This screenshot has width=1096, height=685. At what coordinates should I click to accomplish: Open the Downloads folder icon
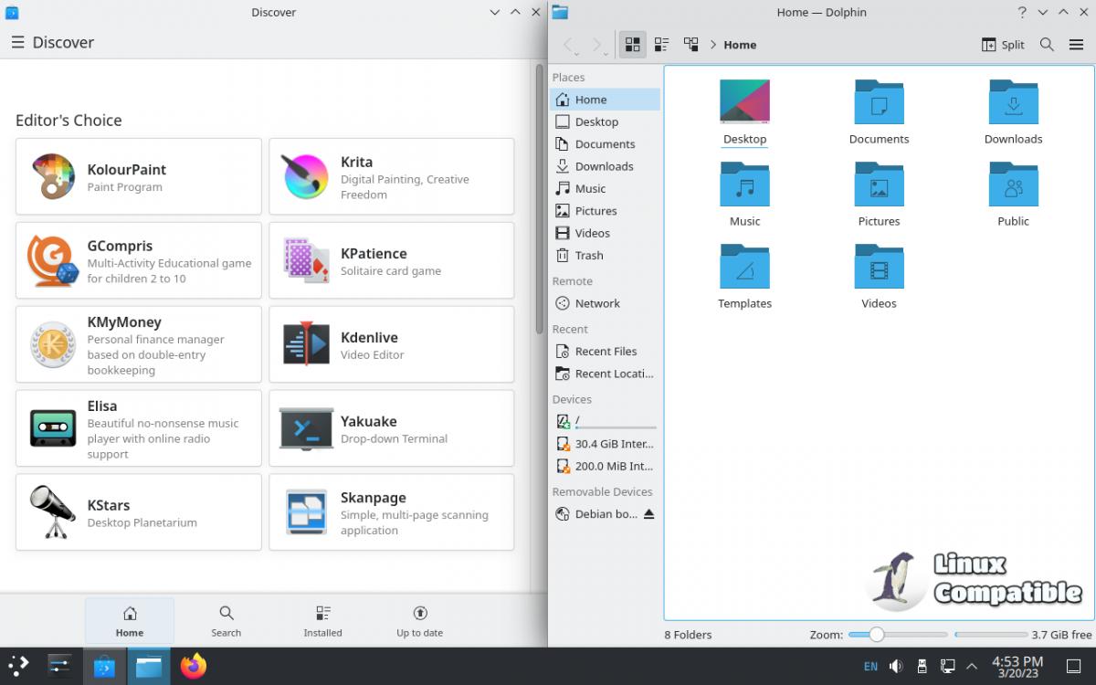pos(1013,111)
